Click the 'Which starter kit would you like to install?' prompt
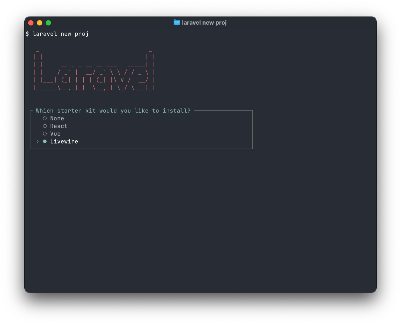 pos(113,111)
